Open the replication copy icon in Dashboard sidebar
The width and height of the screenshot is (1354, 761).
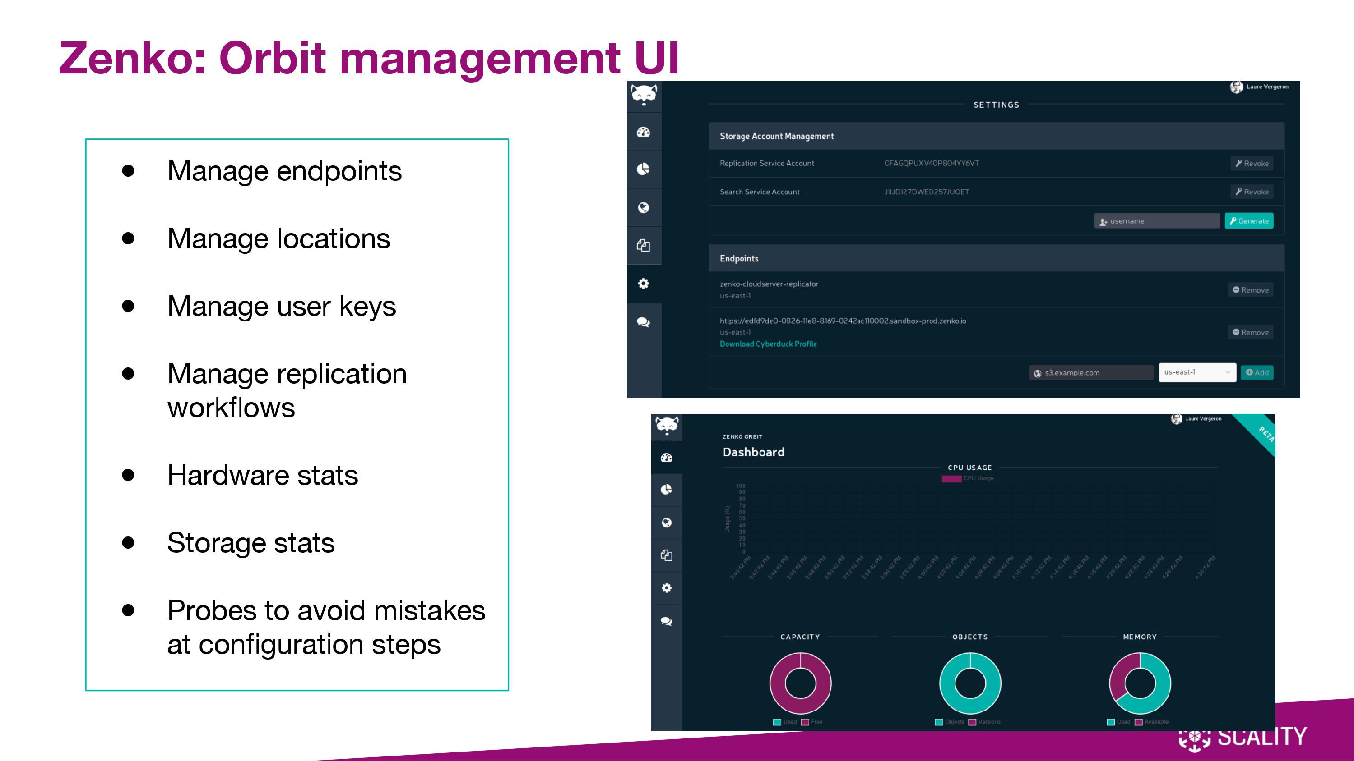click(667, 555)
